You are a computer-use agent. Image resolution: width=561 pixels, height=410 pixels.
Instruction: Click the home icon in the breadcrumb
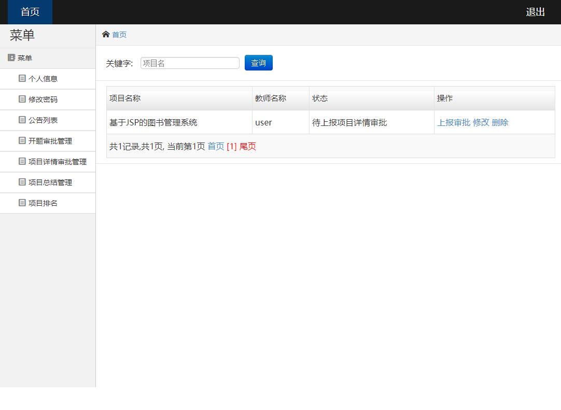[x=106, y=34]
